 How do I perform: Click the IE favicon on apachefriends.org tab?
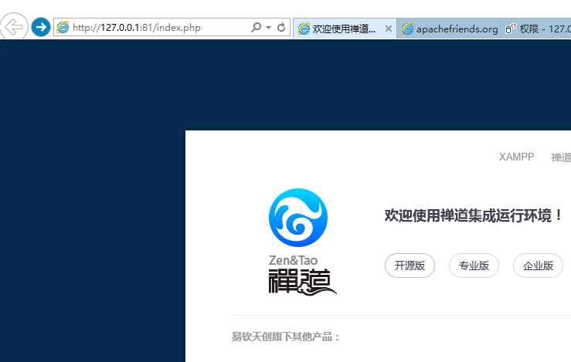click(x=407, y=29)
